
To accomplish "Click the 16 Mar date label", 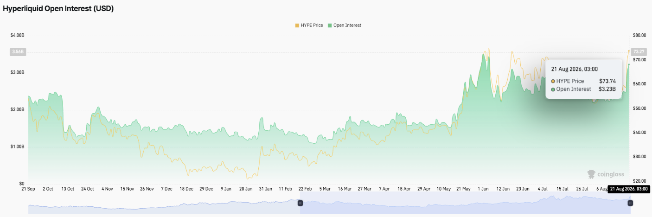I will (345, 189).
